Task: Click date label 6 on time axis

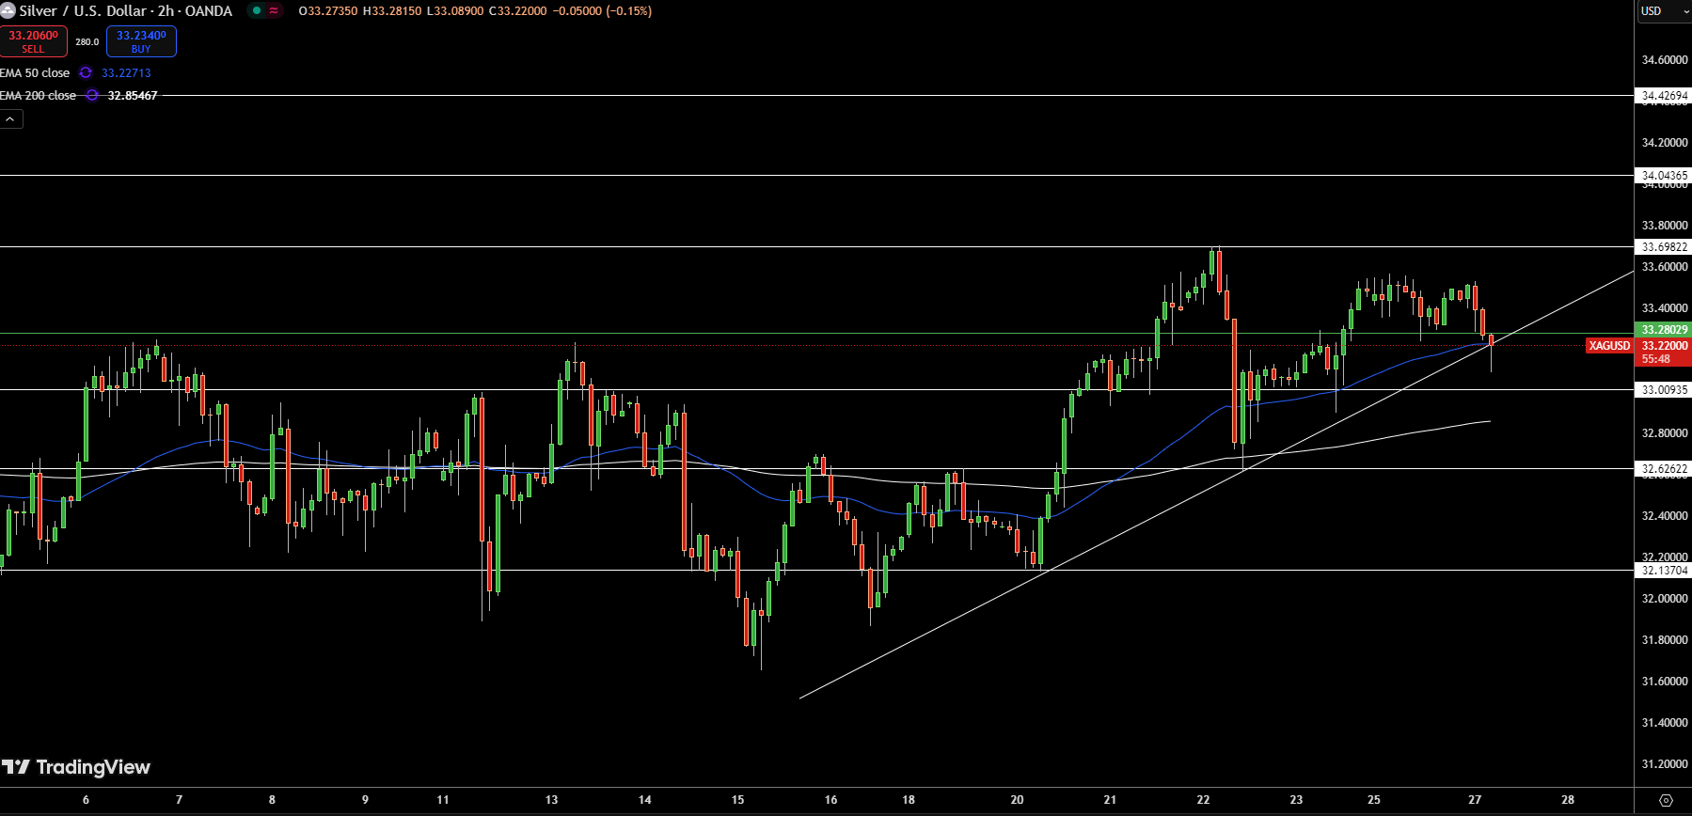Action: 86,800
